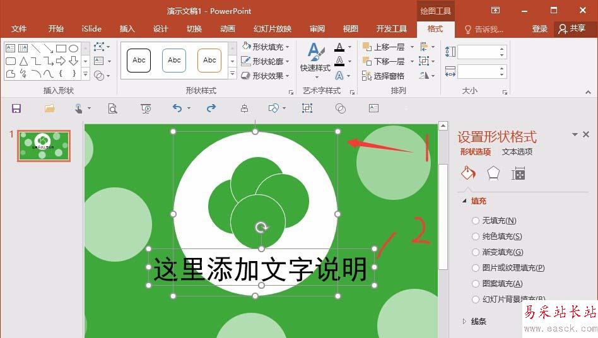This screenshot has height=338, width=598.
Task: Click the shape height input field
Action: pyautogui.click(x=479, y=52)
